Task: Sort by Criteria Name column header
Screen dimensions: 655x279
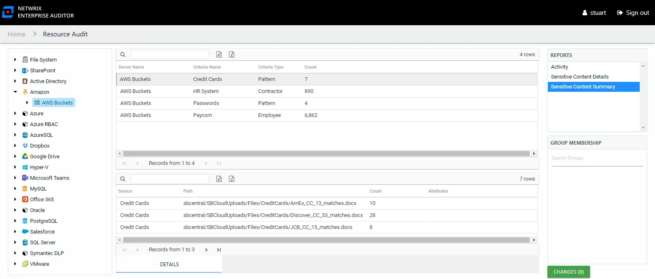Action: pos(207,67)
